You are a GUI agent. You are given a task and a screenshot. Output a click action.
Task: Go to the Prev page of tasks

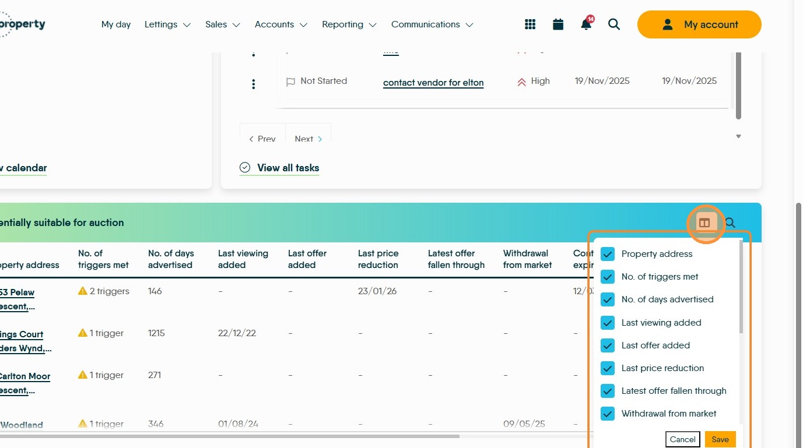tap(262, 139)
